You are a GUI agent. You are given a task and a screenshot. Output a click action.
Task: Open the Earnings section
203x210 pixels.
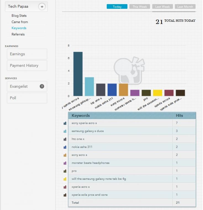click(x=27, y=54)
